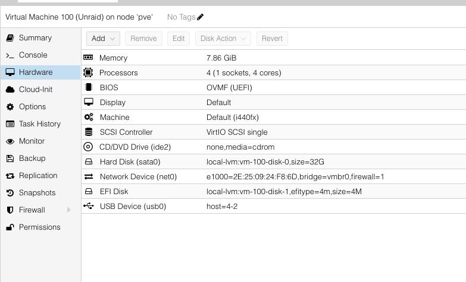Select the 'OVMF (UEFI)' BIOS value
Screen dimensions: 466x282
coord(229,87)
